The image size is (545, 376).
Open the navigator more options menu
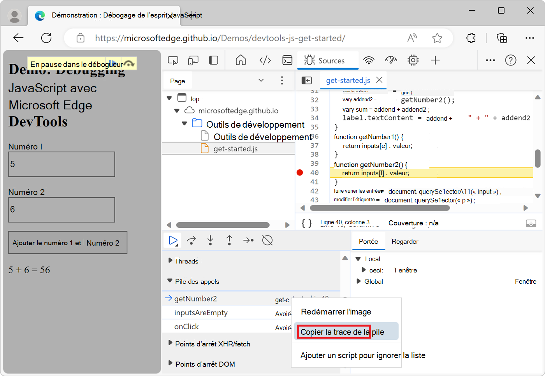click(282, 81)
